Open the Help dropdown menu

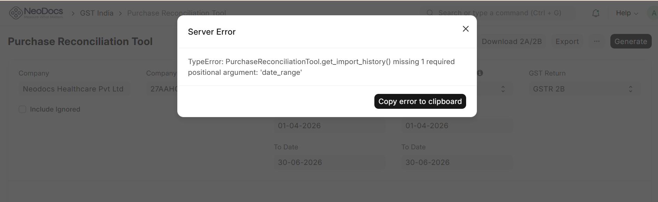[x=627, y=13]
